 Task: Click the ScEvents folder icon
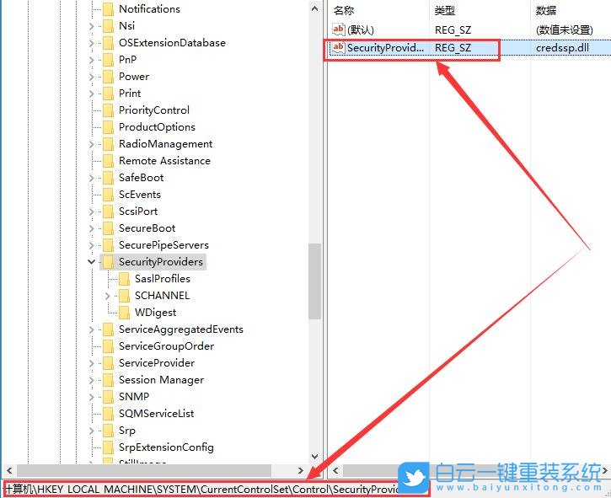(108, 195)
